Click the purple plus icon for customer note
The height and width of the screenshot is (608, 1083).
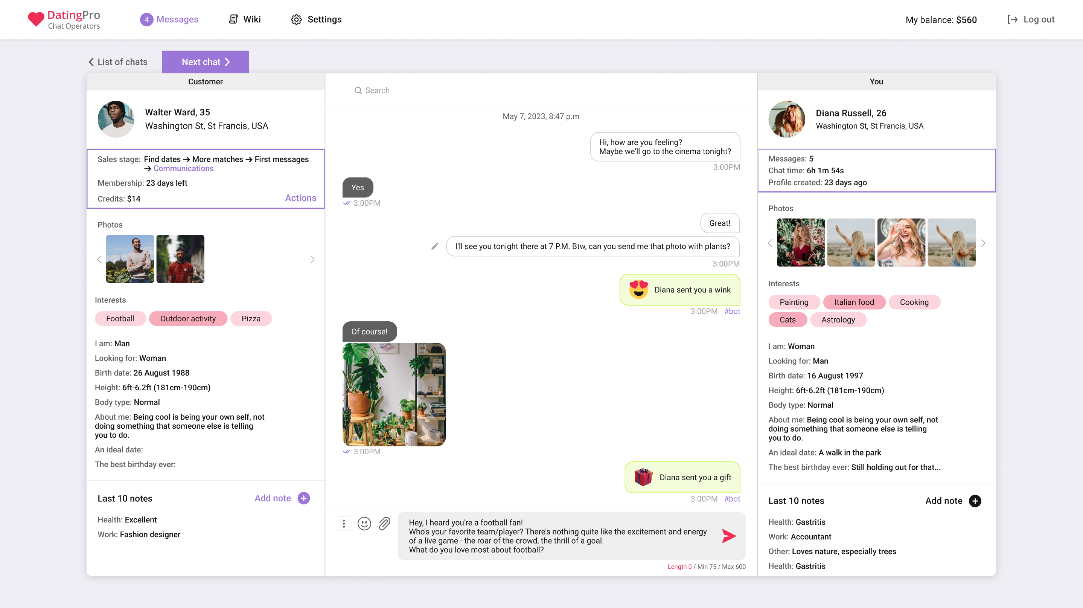pos(303,498)
